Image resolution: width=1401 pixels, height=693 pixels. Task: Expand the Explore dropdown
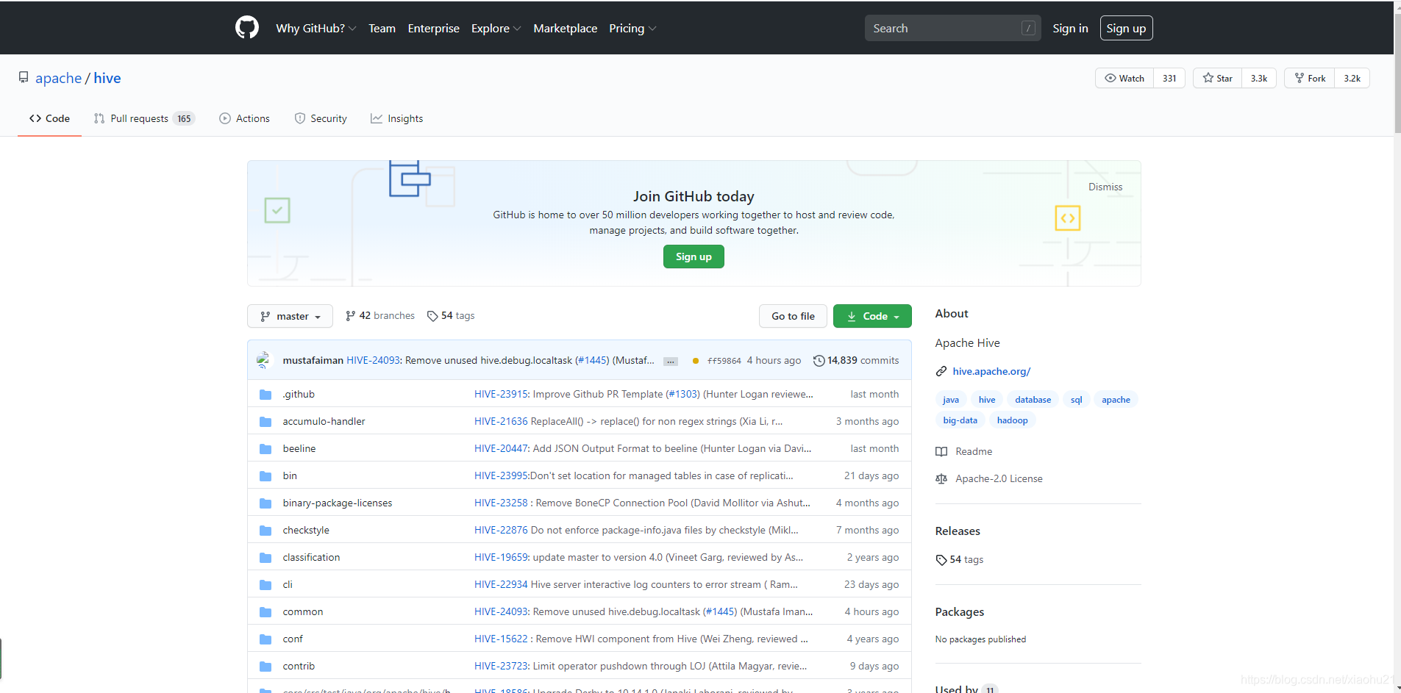[x=496, y=28]
